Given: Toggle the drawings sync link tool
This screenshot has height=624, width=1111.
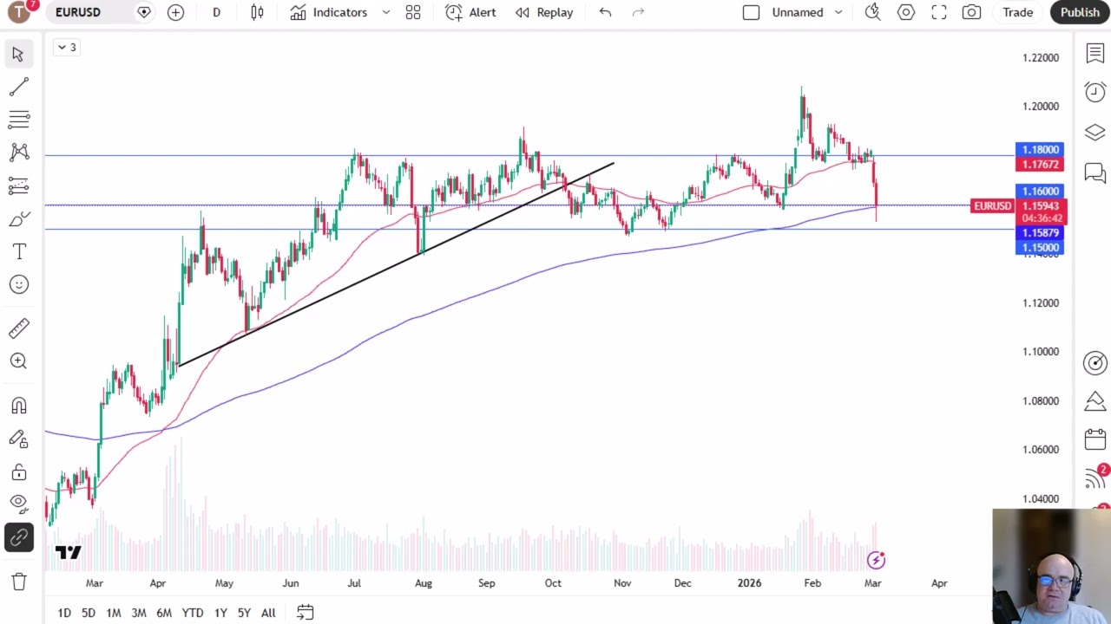Looking at the screenshot, I should pos(18,537).
